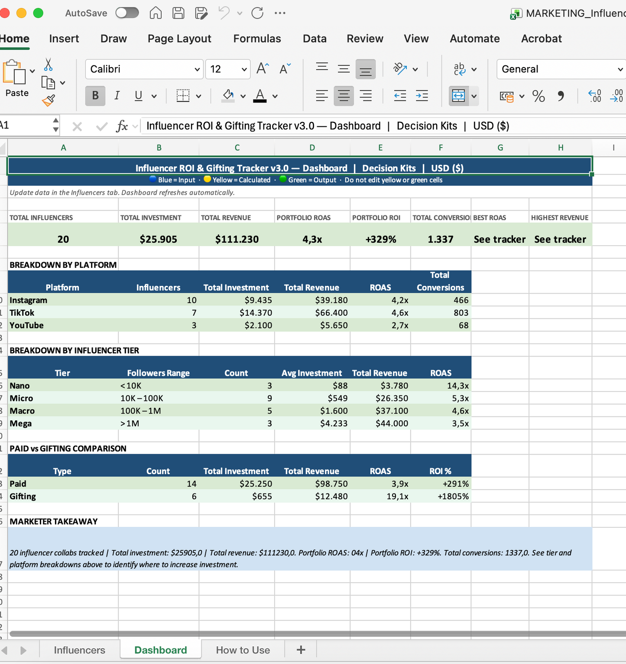Toggle Merge & Center button

coord(458,96)
